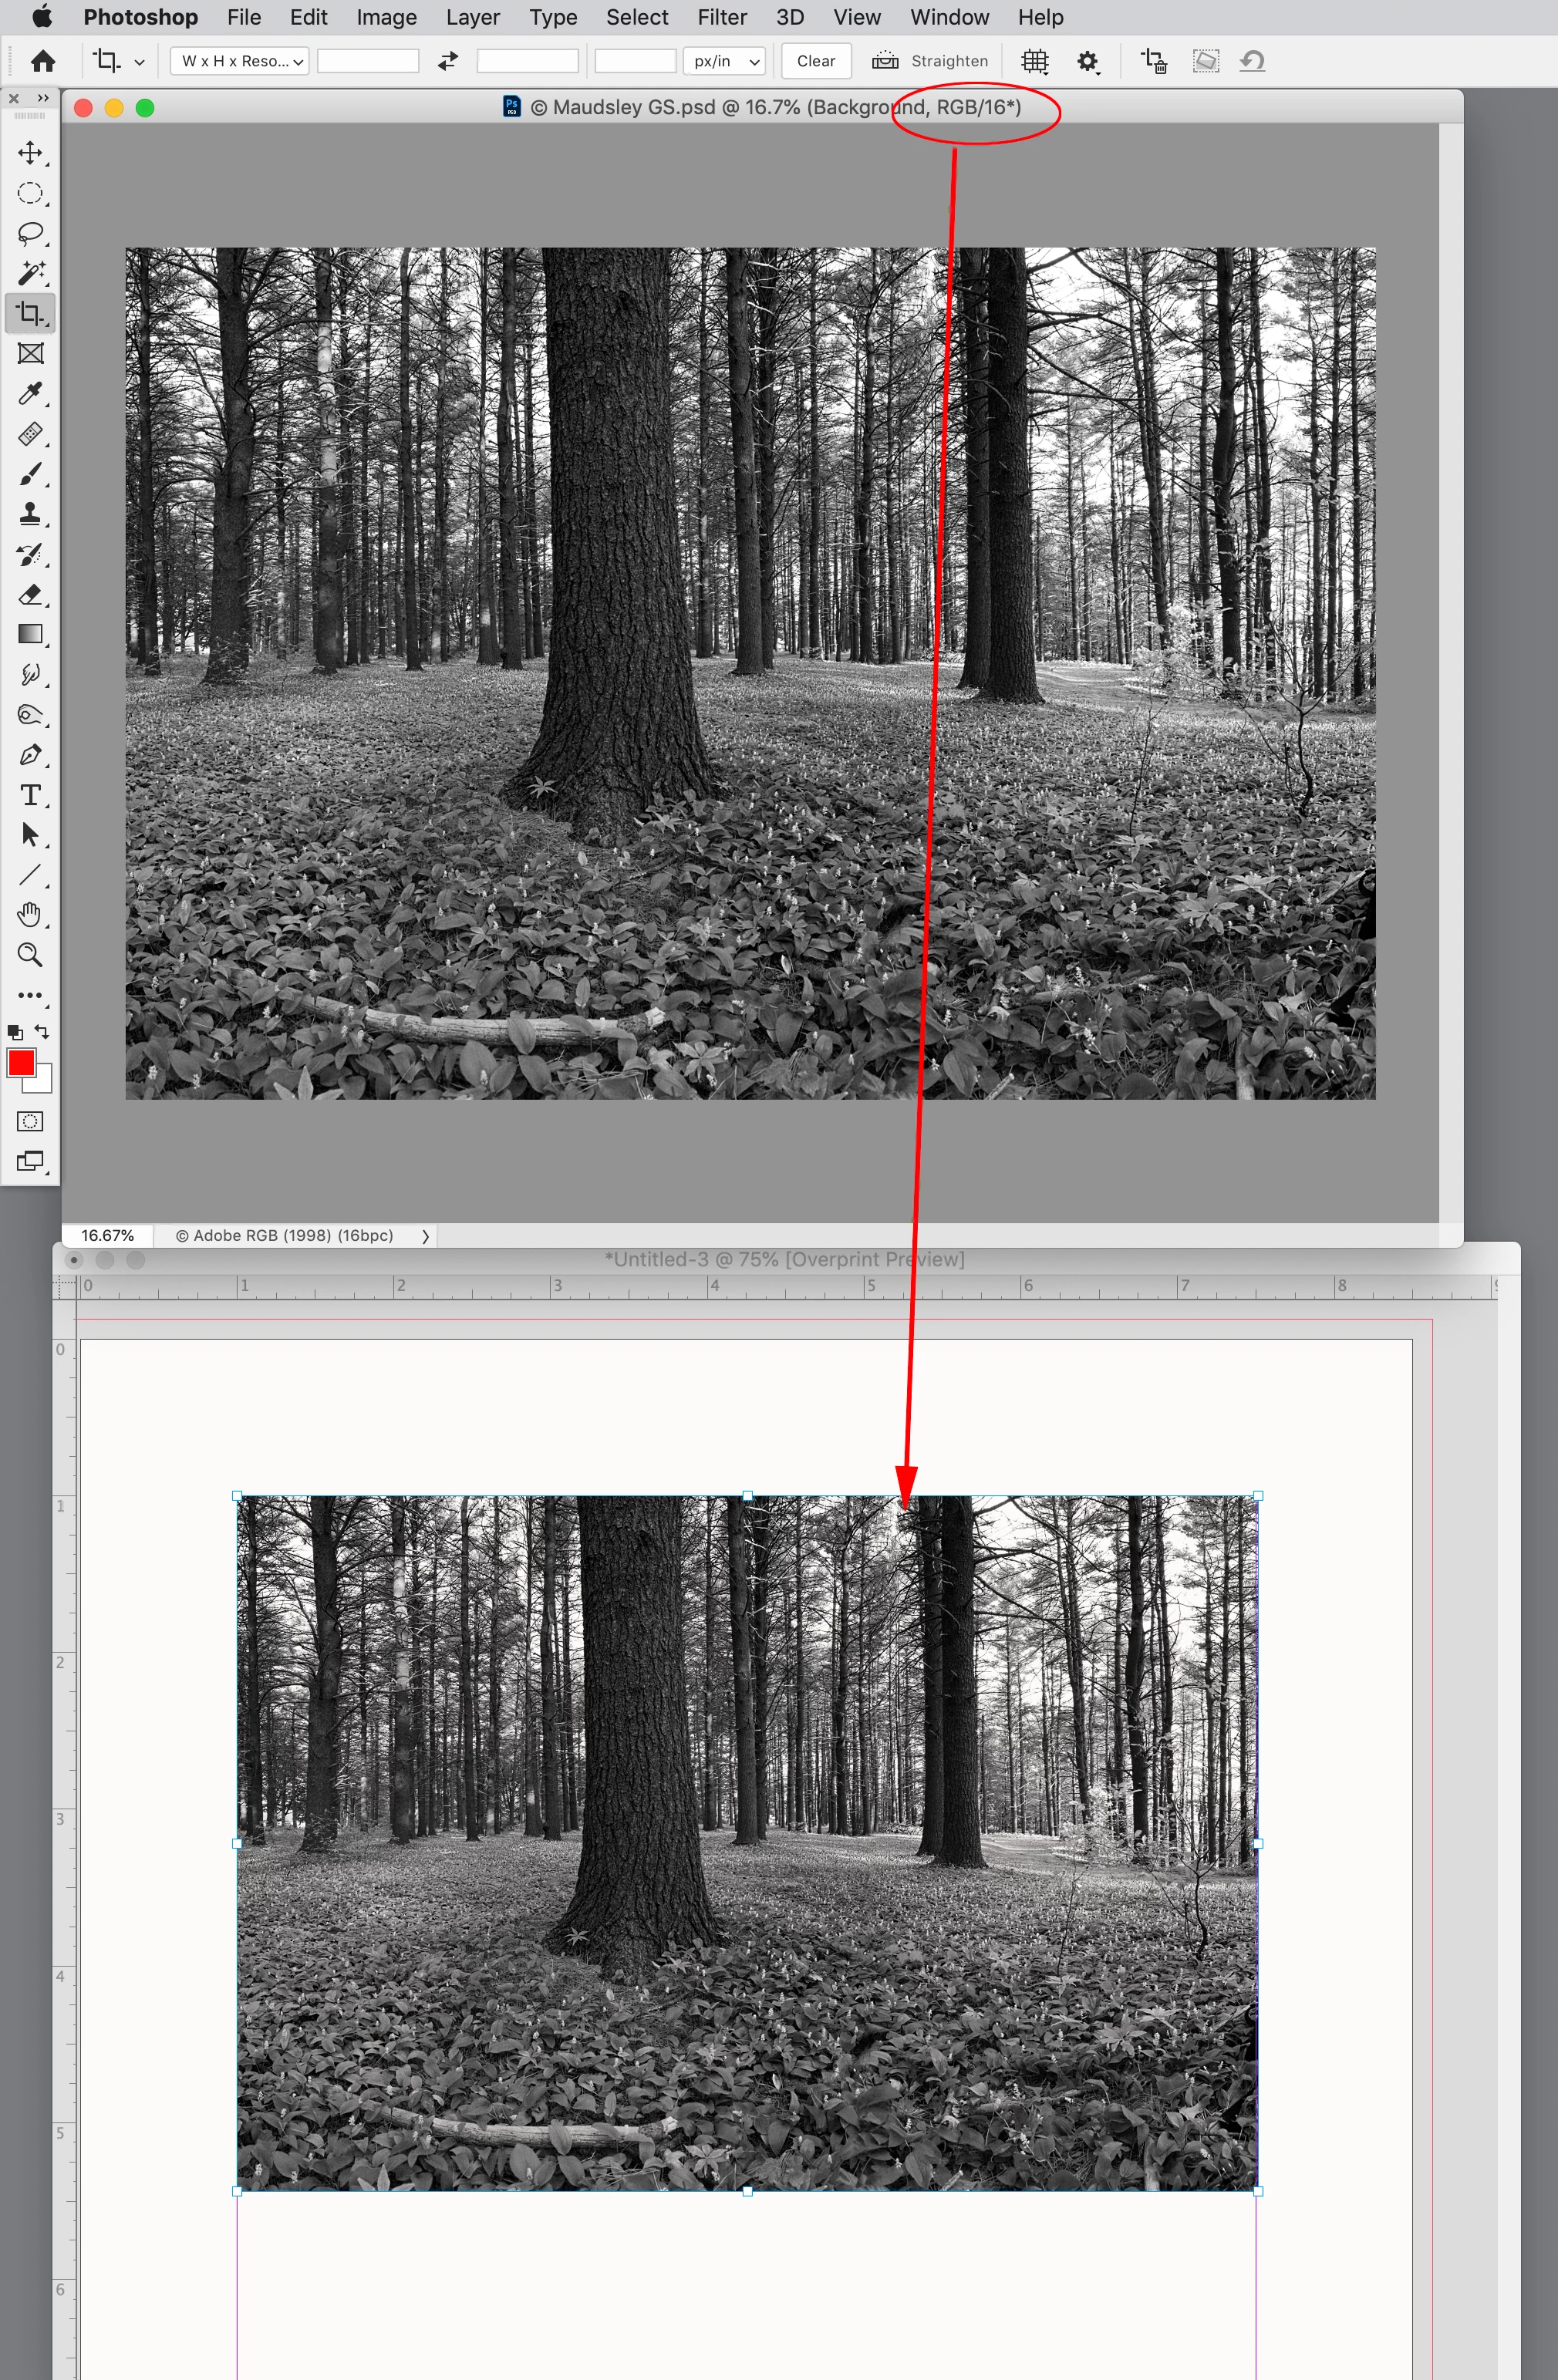Select the Hand tool
This screenshot has height=2380, width=1558.
click(30, 915)
